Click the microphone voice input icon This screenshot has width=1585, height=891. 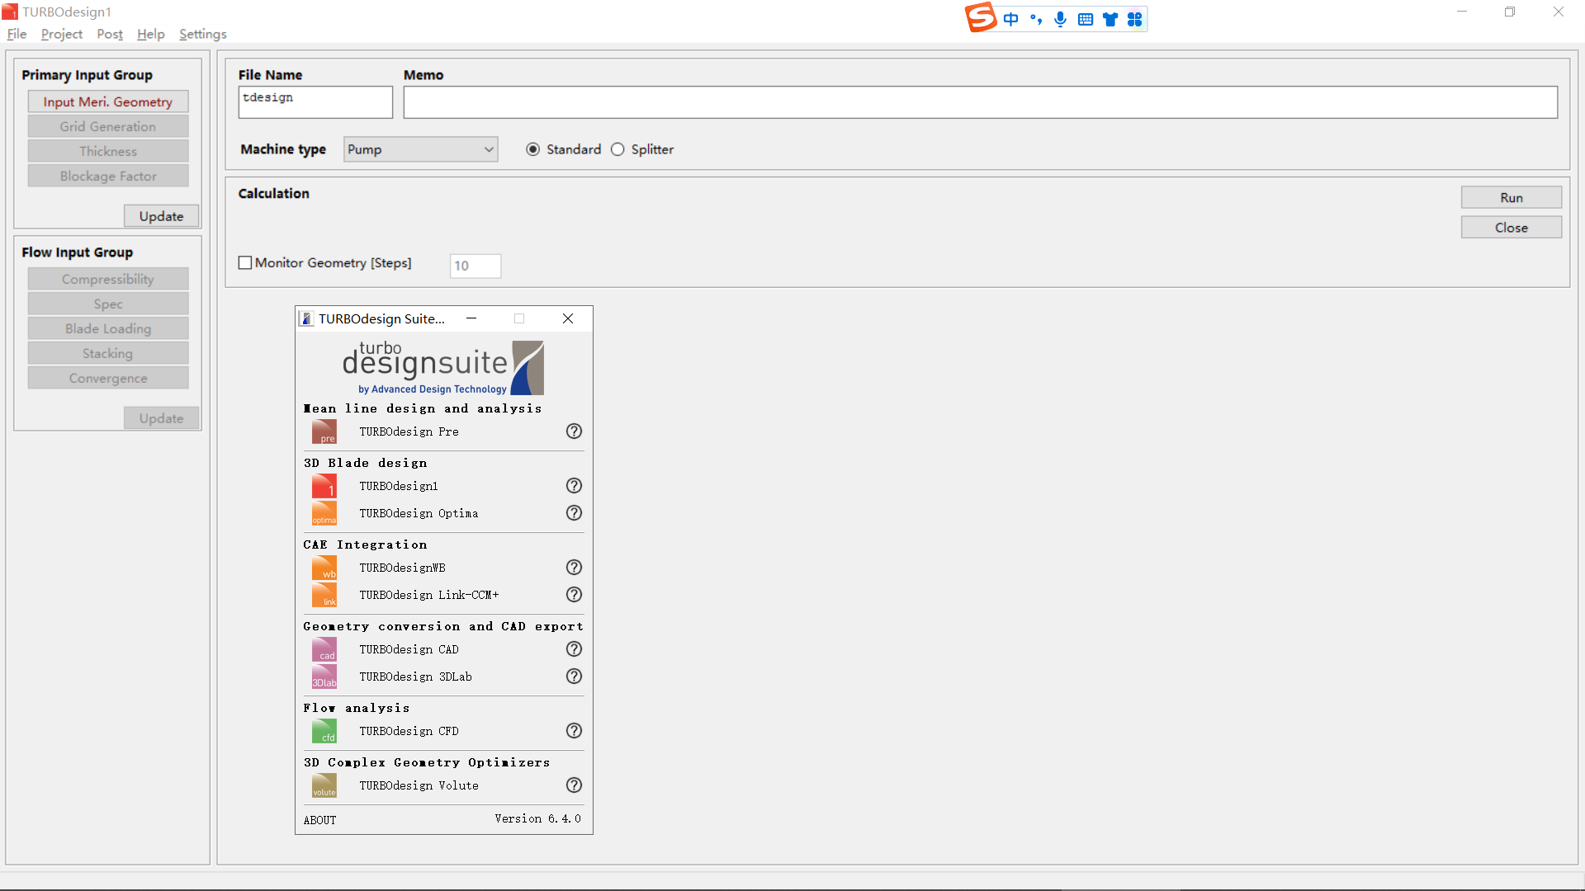1061,19
